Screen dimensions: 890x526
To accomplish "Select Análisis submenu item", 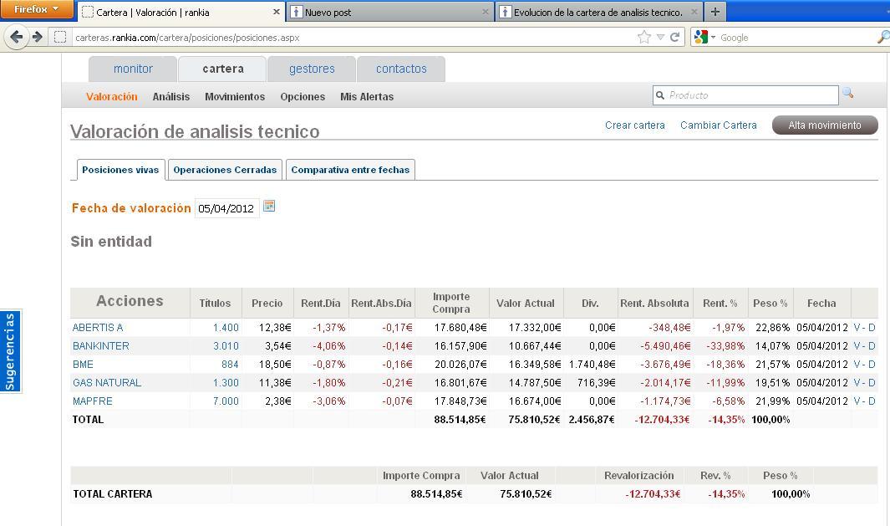I will coord(170,96).
